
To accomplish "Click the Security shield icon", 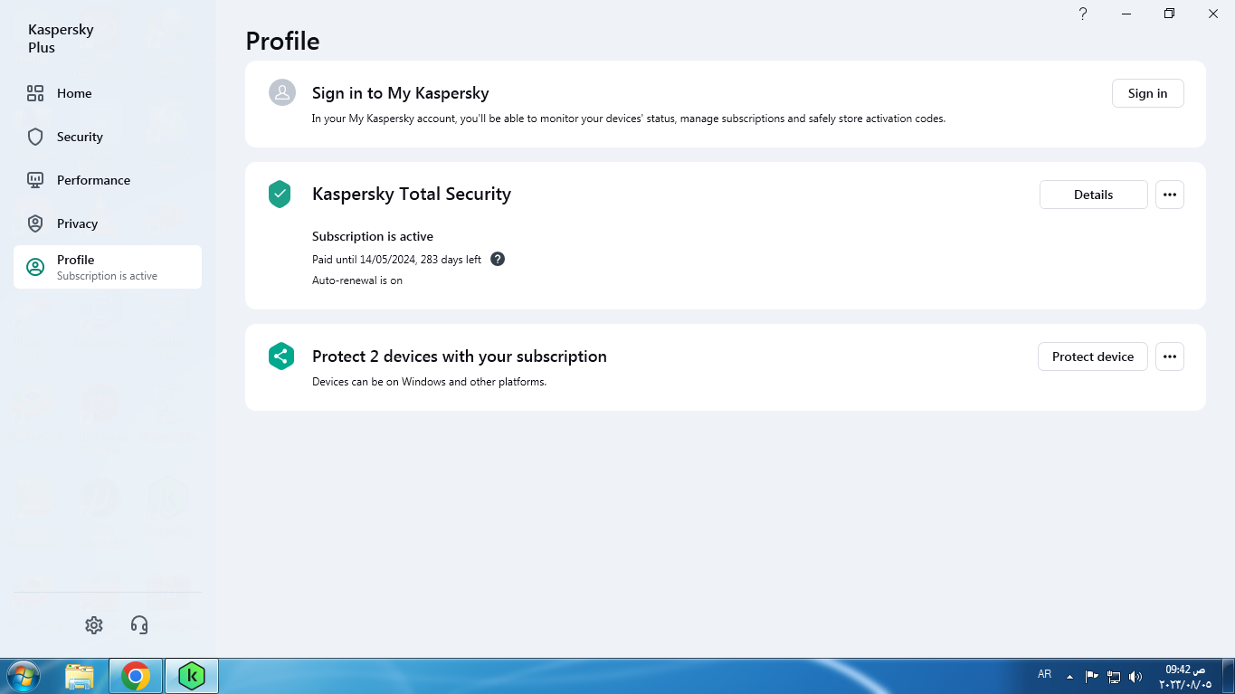I will (35, 137).
